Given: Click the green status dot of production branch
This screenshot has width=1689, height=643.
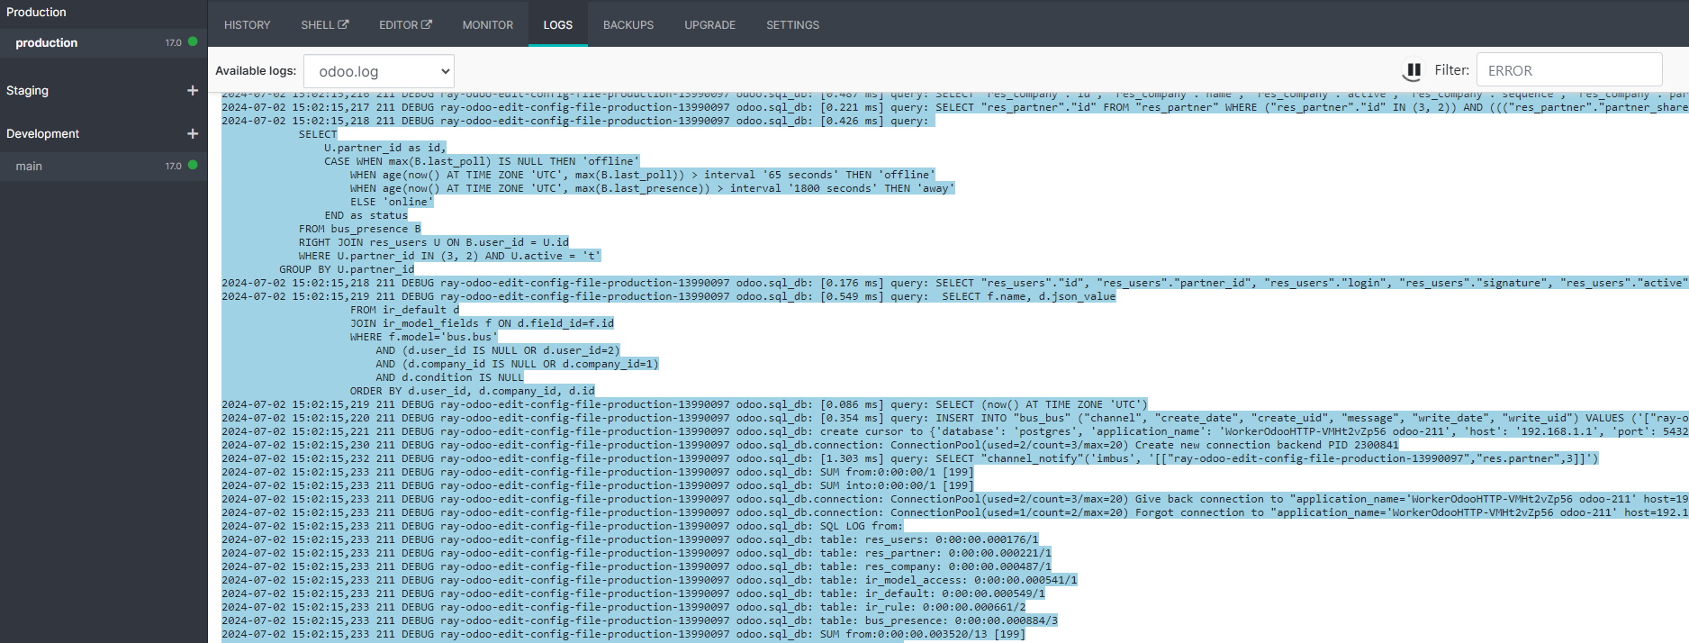Looking at the screenshot, I should (193, 41).
